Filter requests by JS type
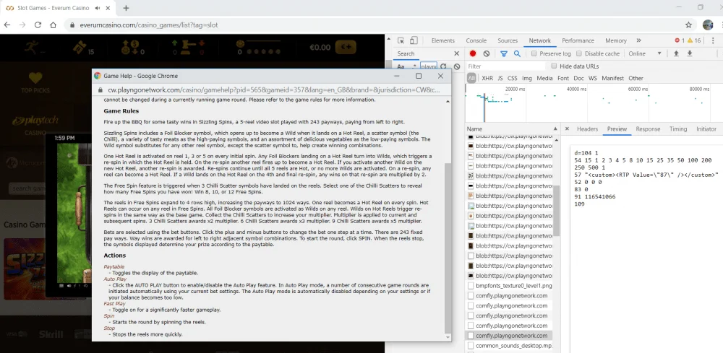The height and width of the screenshot is (353, 723). (x=500, y=78)
